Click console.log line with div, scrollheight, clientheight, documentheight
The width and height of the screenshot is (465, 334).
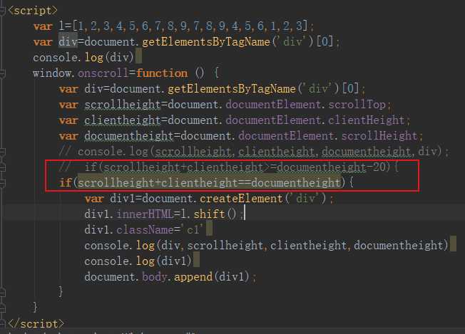point(266,246)
